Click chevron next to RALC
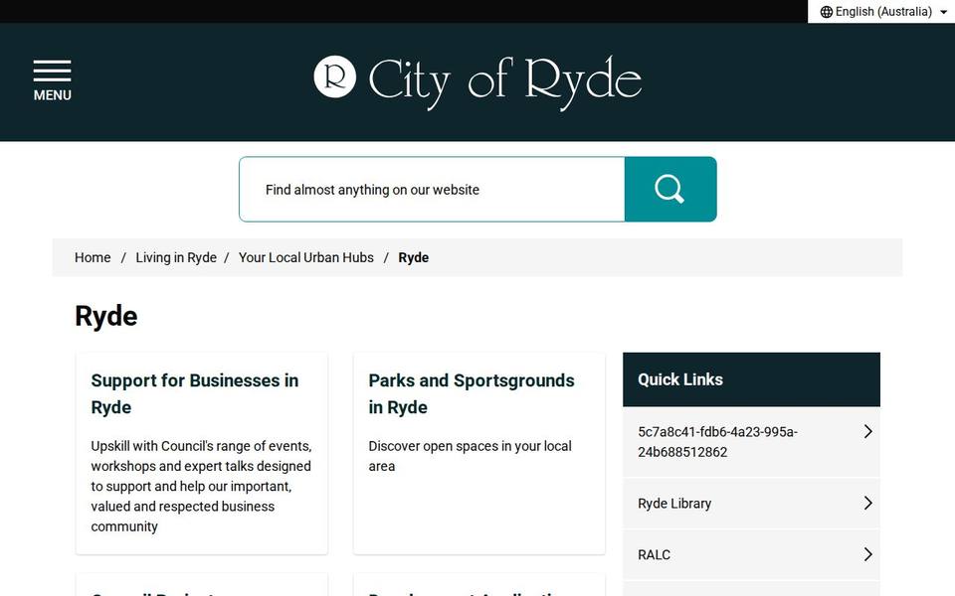Viewport: 955px width, 596px height. coord(867,554)
